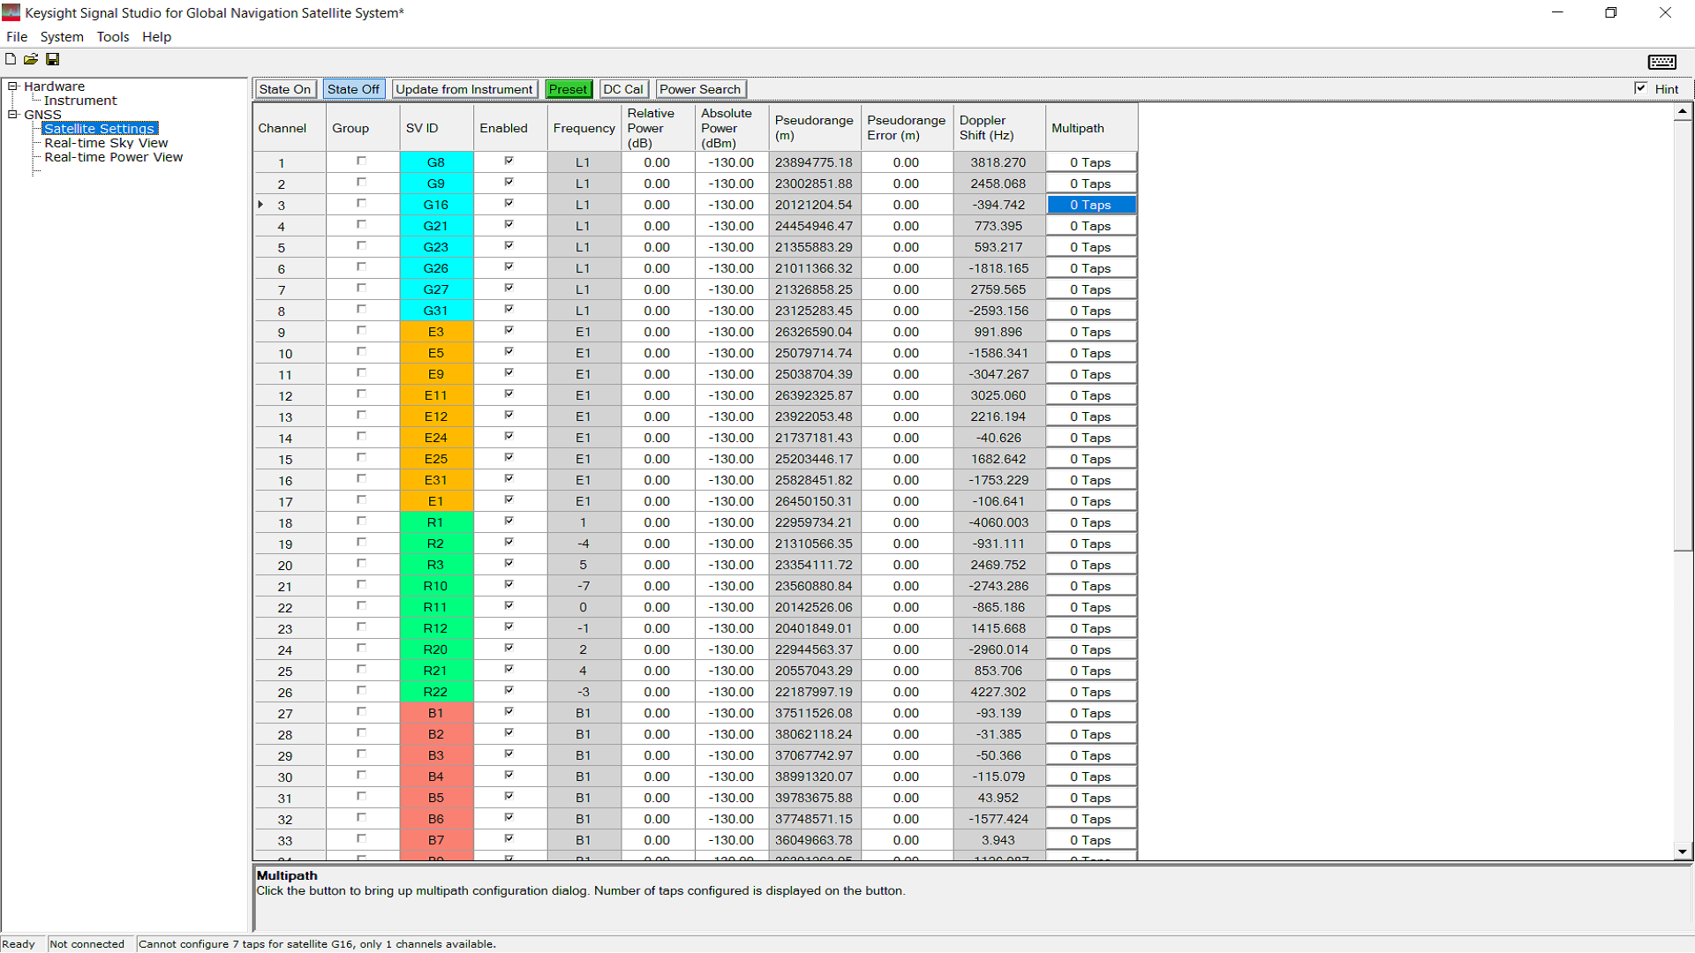This screenshot has height=953, width=1695.
Task: Click the New file icon
Action: (x=11, y=59)
